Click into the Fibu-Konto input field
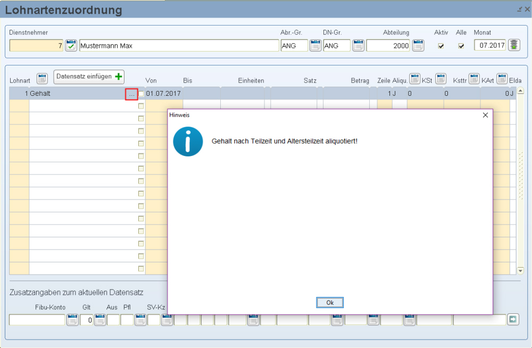Viewport: 532px width, 348px height. pos(37,320)
